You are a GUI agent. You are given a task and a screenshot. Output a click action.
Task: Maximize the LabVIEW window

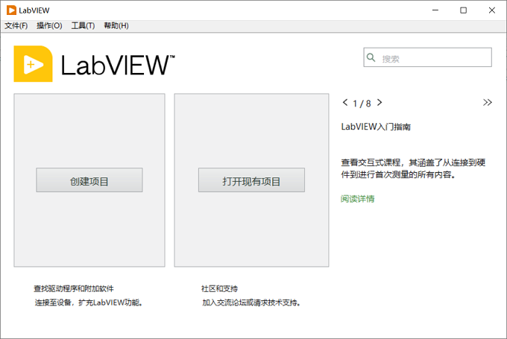tap(463, 10)
